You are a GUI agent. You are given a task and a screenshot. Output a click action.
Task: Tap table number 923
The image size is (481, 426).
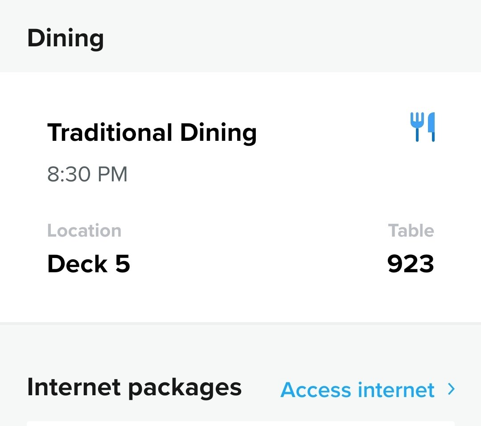point(411,264)
